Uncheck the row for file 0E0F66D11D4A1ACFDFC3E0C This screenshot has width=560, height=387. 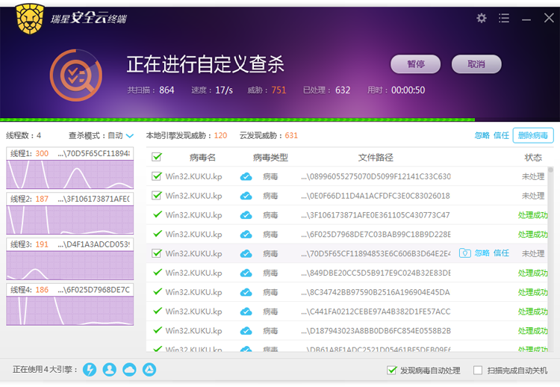[x=157, y=196]
